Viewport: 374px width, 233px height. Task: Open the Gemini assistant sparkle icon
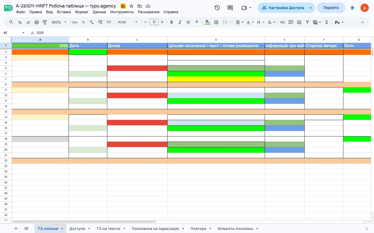[352, 8]
